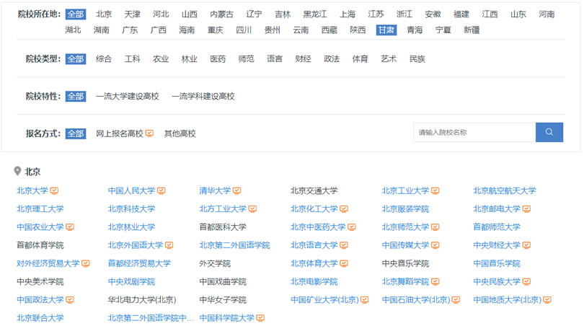The width and height of the screenshot is (584, 334).
Task: Click the 北京交通大学 entry
Action: click(x=314, y=190)
